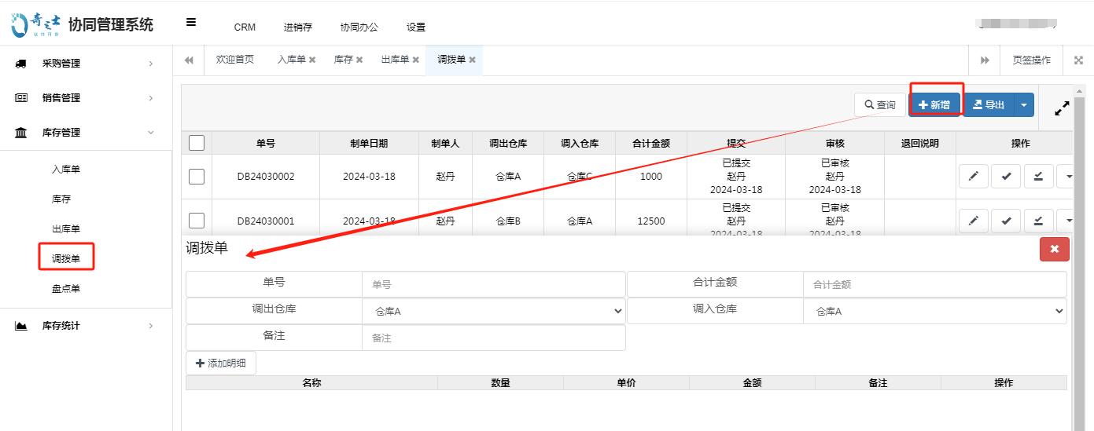The image size is (1094, 431).
Task: Toggle the select-all checkbox in table header
Action: click(x=197, y=143)
